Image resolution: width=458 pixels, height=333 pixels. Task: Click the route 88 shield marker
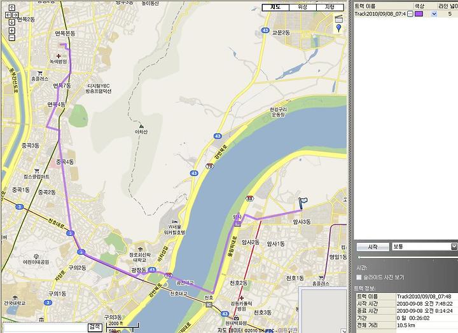[250, 198]
